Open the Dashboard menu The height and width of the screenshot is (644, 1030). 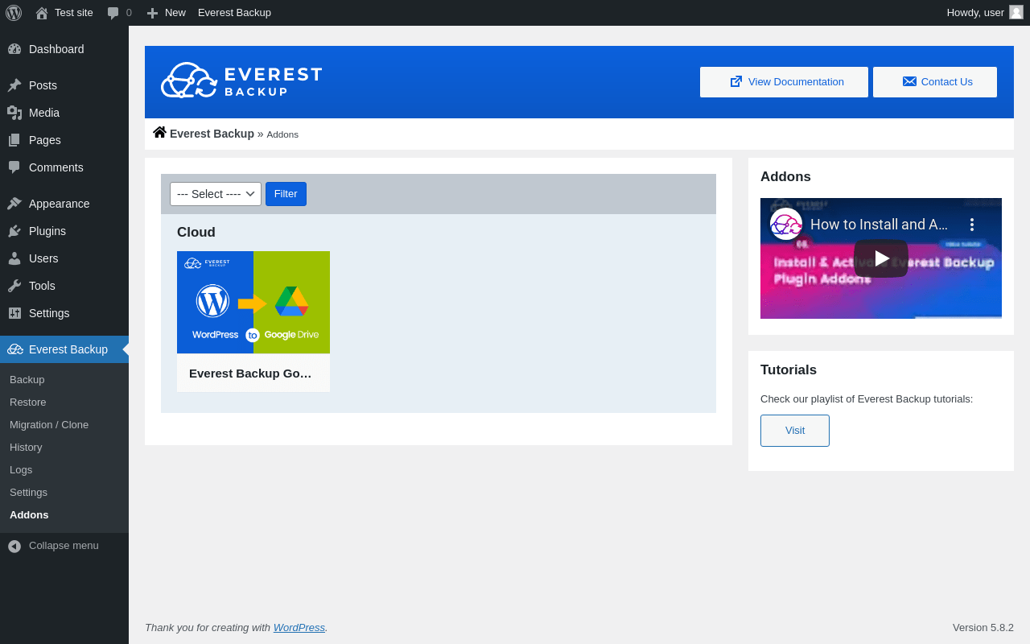pos(64,49)
